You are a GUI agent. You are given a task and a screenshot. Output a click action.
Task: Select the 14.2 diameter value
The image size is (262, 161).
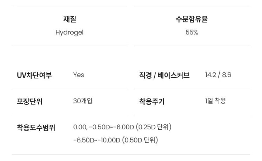[x=210, y=75]
